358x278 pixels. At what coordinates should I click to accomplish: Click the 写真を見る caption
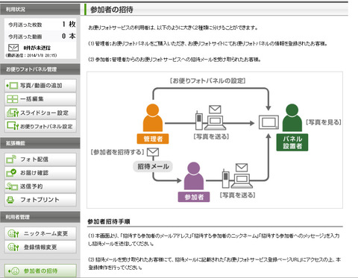point(323,122)
